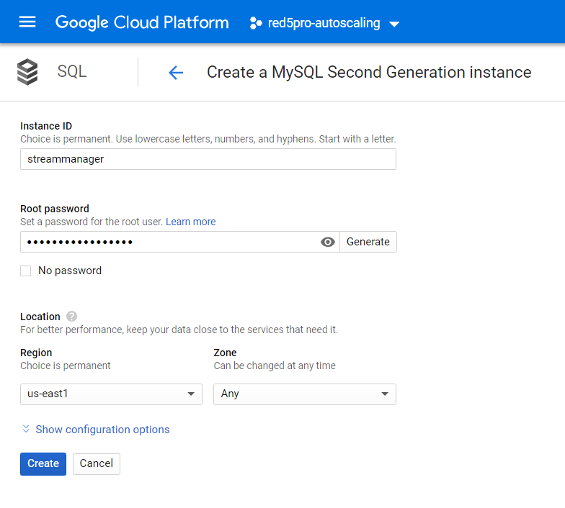Click the project hexagon icon
The image size is (565, 508).
tap(256, 23)
